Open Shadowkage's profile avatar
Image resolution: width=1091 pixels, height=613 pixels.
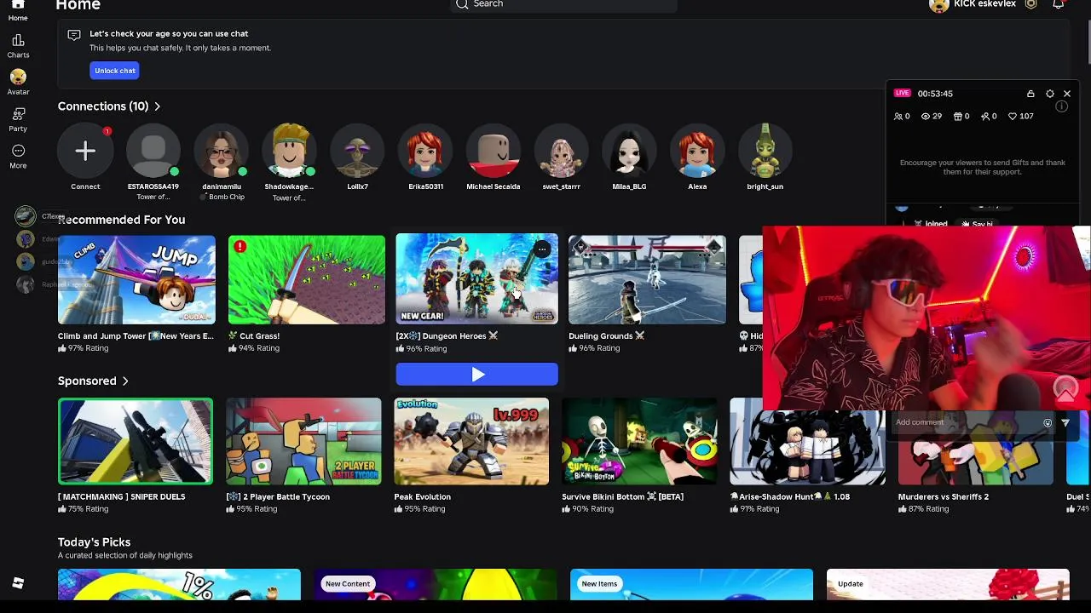pos(290,152)
